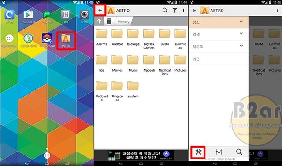
Task: Open the Podcasts folder
Action: (102, 91)
